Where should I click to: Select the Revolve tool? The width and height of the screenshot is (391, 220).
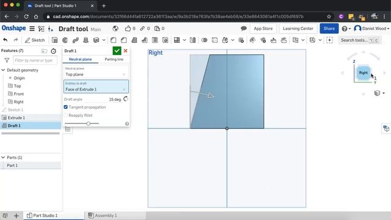(65, 40)
